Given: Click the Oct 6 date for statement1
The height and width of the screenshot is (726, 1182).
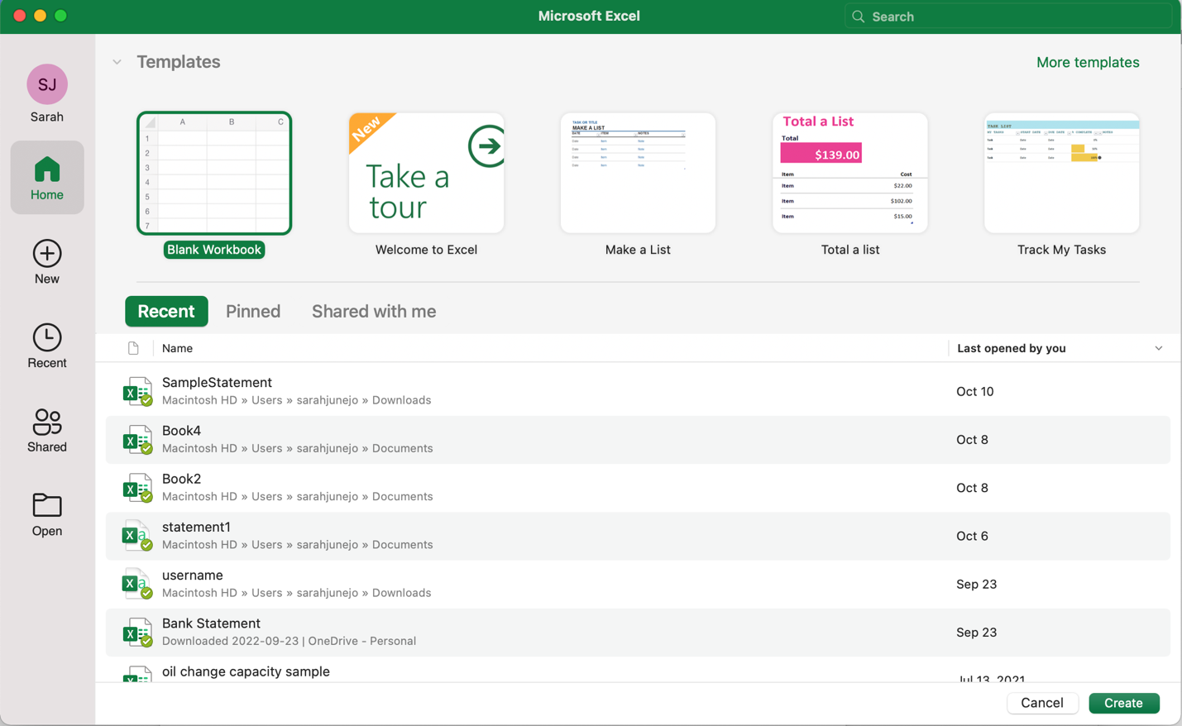Looking at the screenshot, I should coord(972,536).
